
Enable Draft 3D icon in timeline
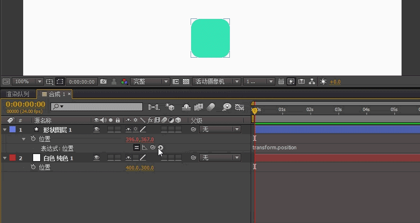click(170, 107)
